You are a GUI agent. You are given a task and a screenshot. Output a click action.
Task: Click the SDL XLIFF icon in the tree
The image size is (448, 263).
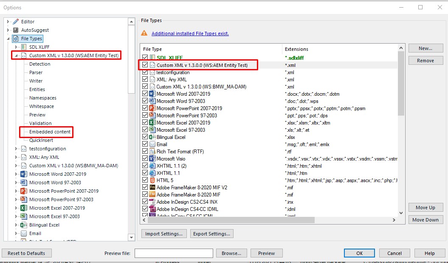(24, 47)
